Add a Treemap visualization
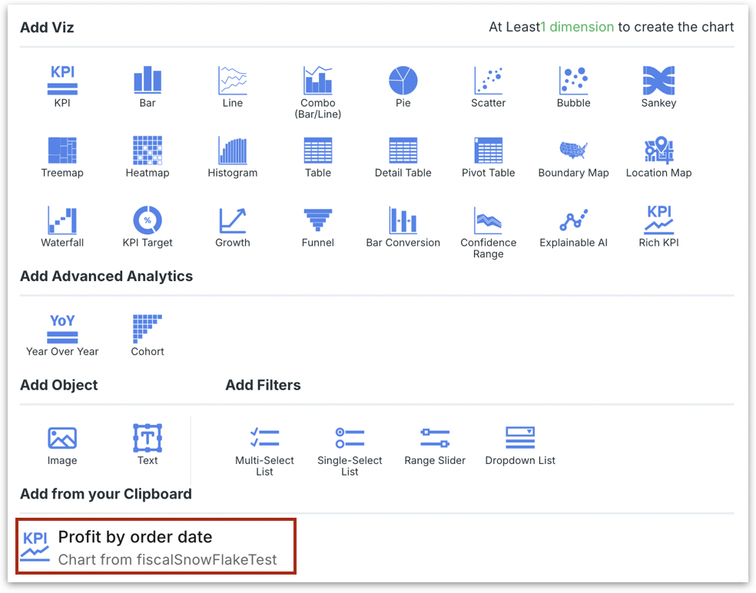This screenshot has height=593, width=756. (x=62, y=151)
